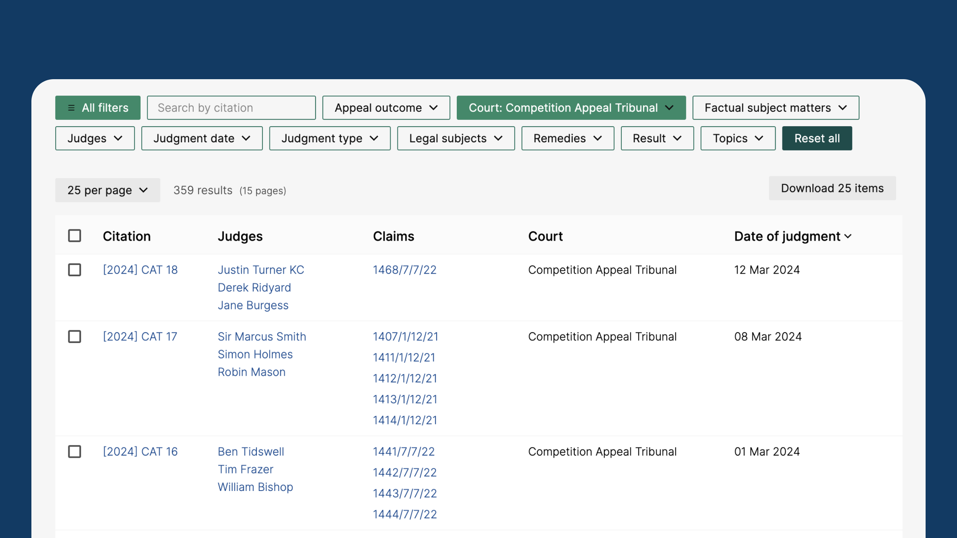Viewport: 957px width, 538px height.
Task: Expand the Appeal outcome dropdown
Action: (x=386, y=108)
